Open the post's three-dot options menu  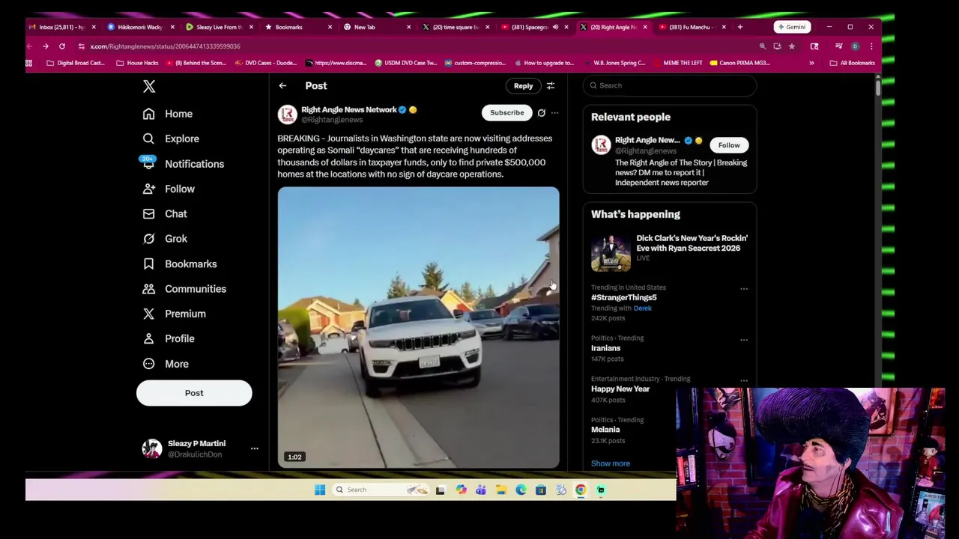tap(555, 113)
